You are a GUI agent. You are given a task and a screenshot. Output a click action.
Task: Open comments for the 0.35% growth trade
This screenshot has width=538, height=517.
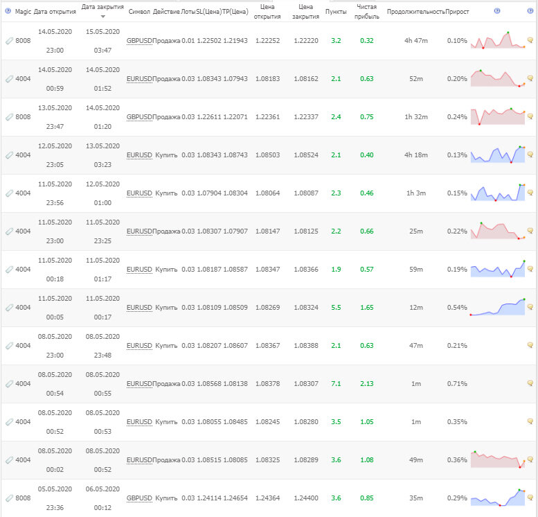(530, 421)
